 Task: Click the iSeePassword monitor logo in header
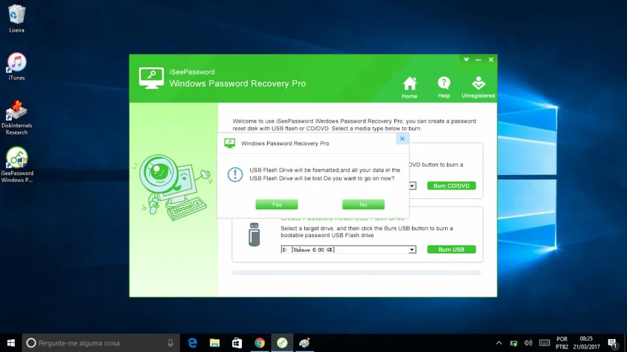tap(151, 78)
